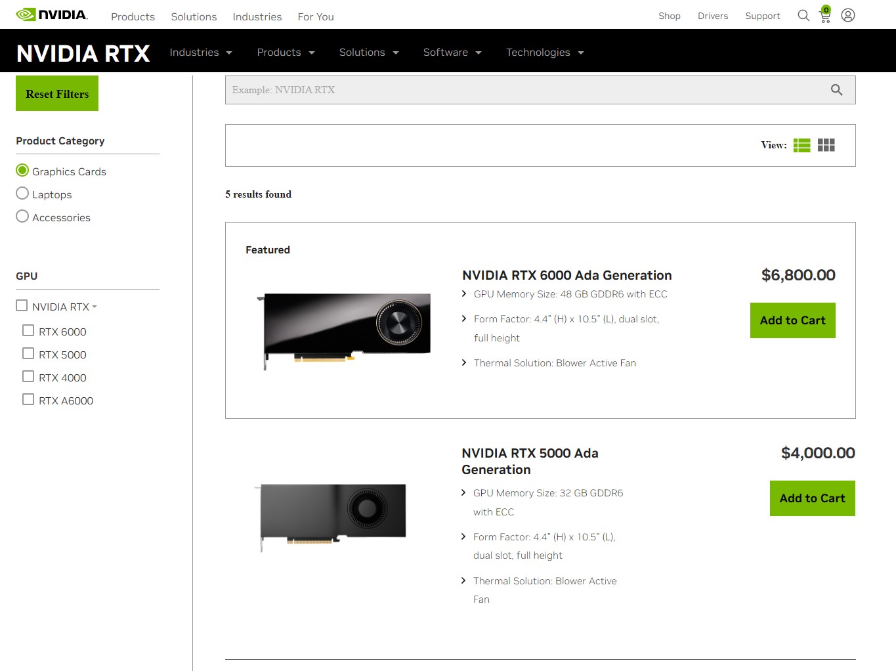Check the RTX A6000 filter checkbox
896x671 pixels.
click(x=28, y=400)
